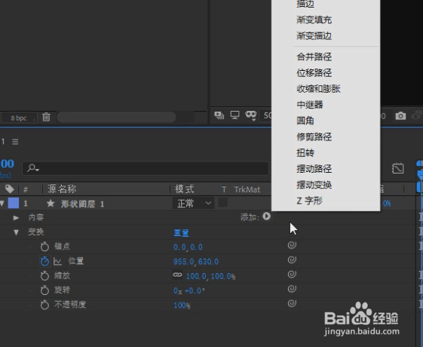Collapse the 形状图层 1 layer twirl arrow

[2, 204]
